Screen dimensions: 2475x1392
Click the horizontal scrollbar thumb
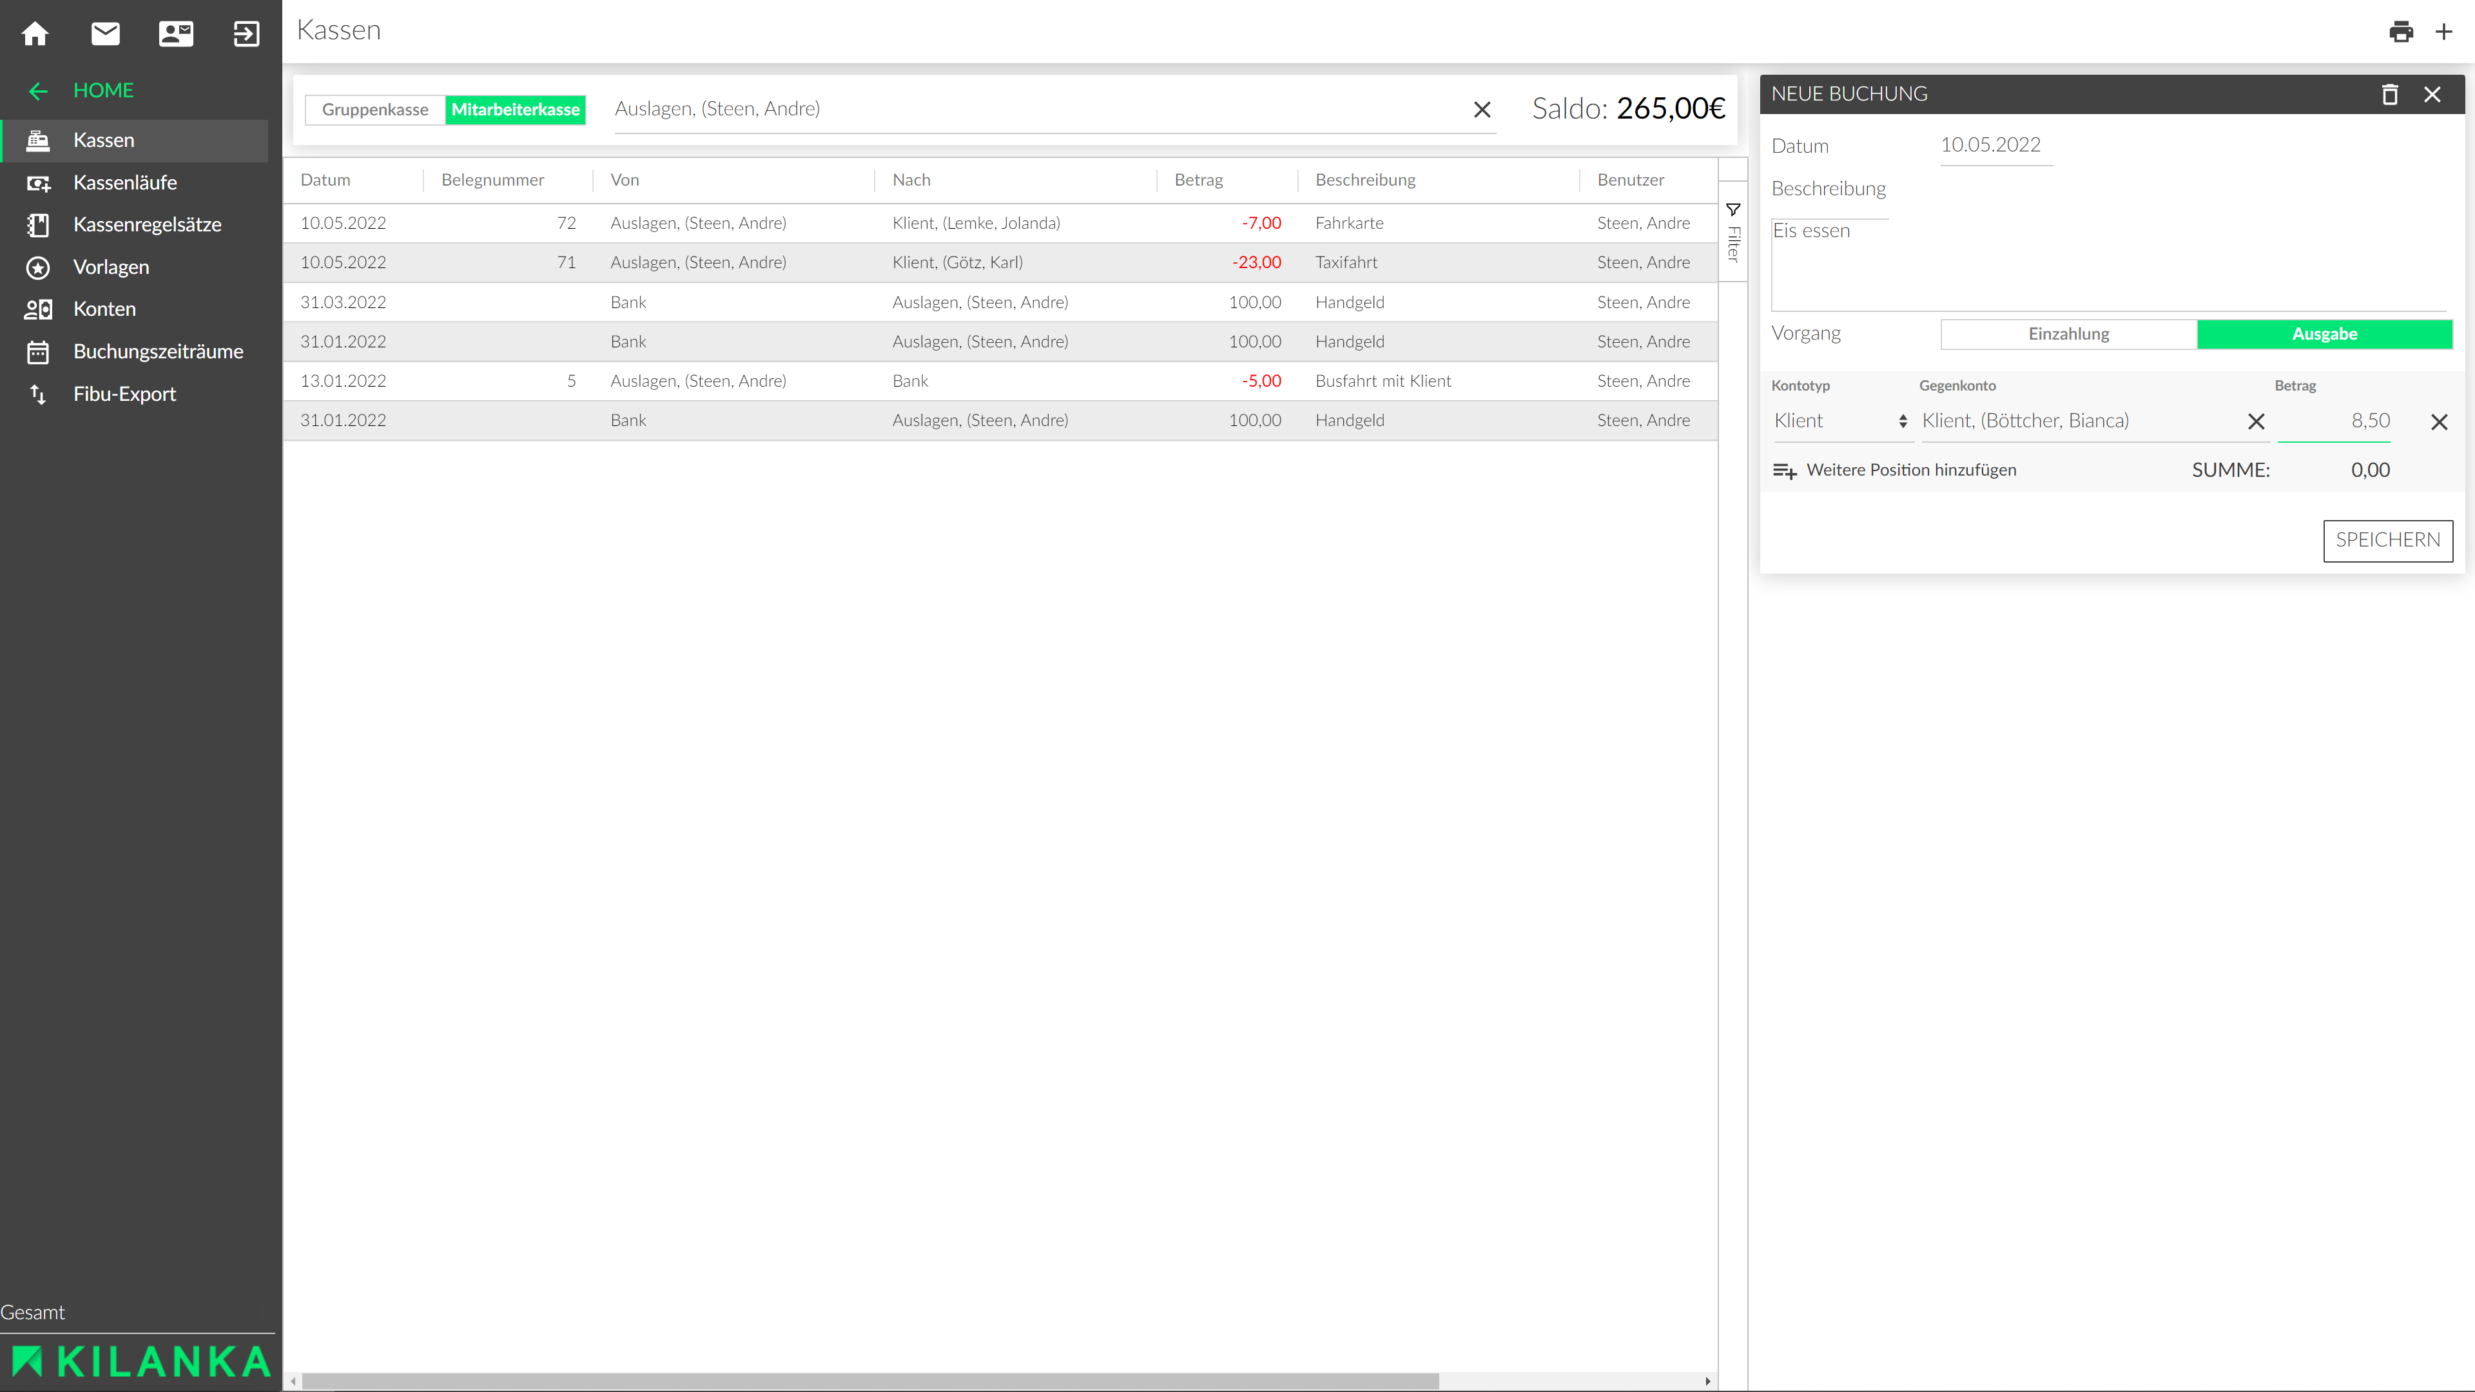click(869, 1382)
